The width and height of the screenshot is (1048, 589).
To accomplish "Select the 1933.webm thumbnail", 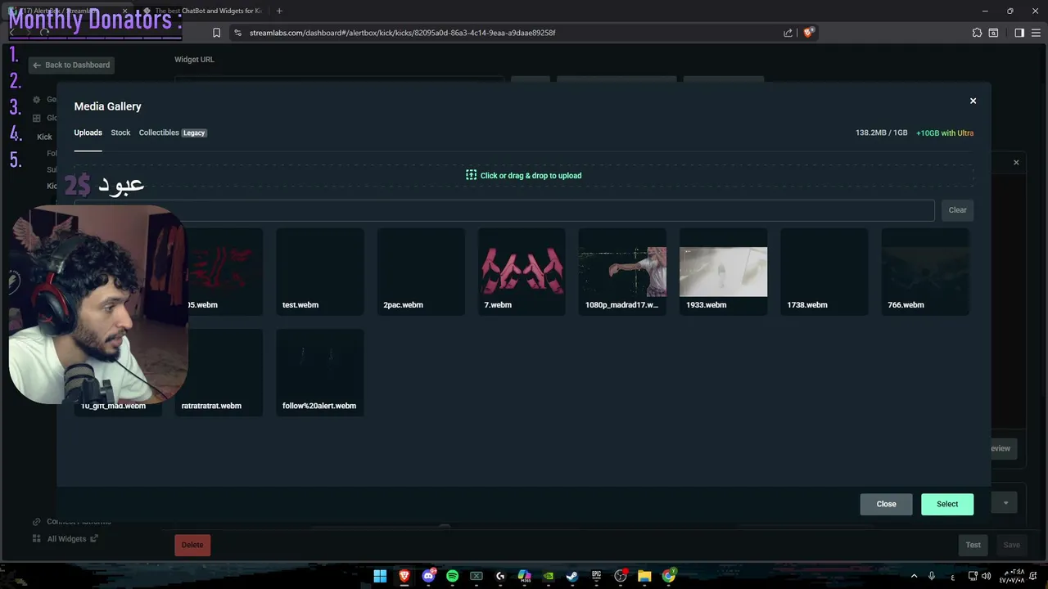I will coord(723,272).
